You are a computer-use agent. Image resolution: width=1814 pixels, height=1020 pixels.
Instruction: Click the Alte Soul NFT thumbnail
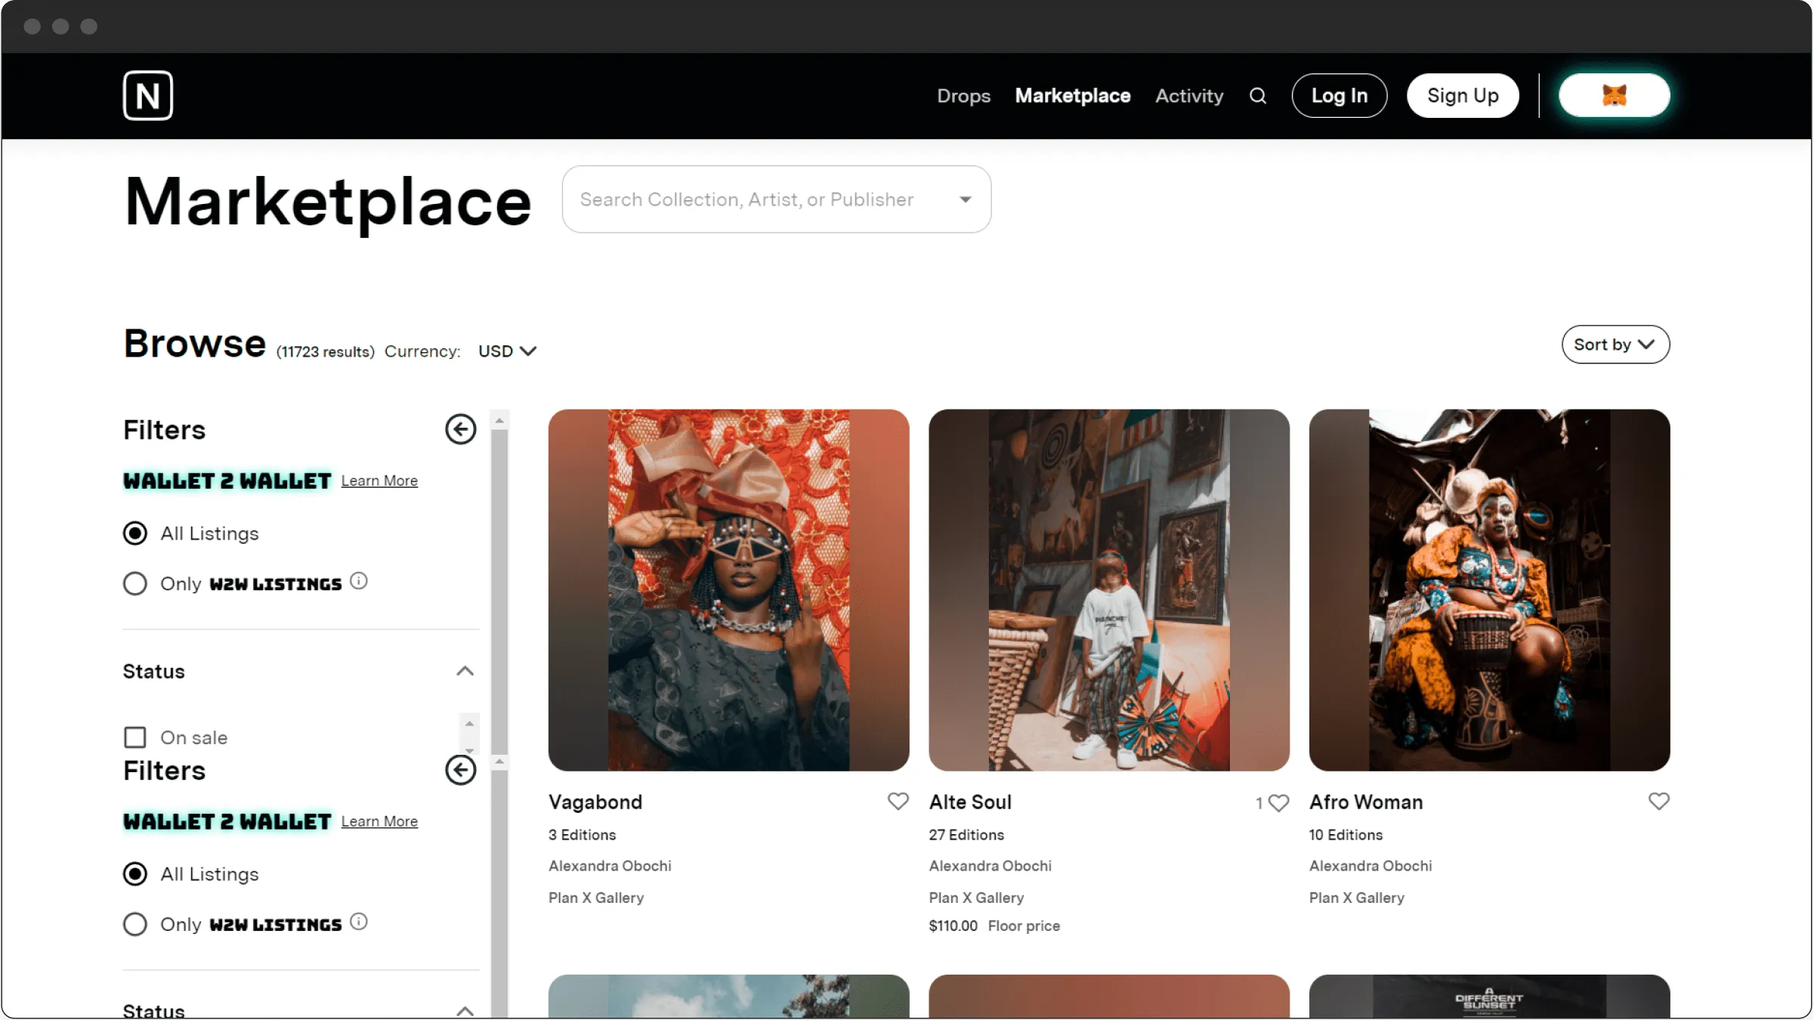coord(1108,589)
